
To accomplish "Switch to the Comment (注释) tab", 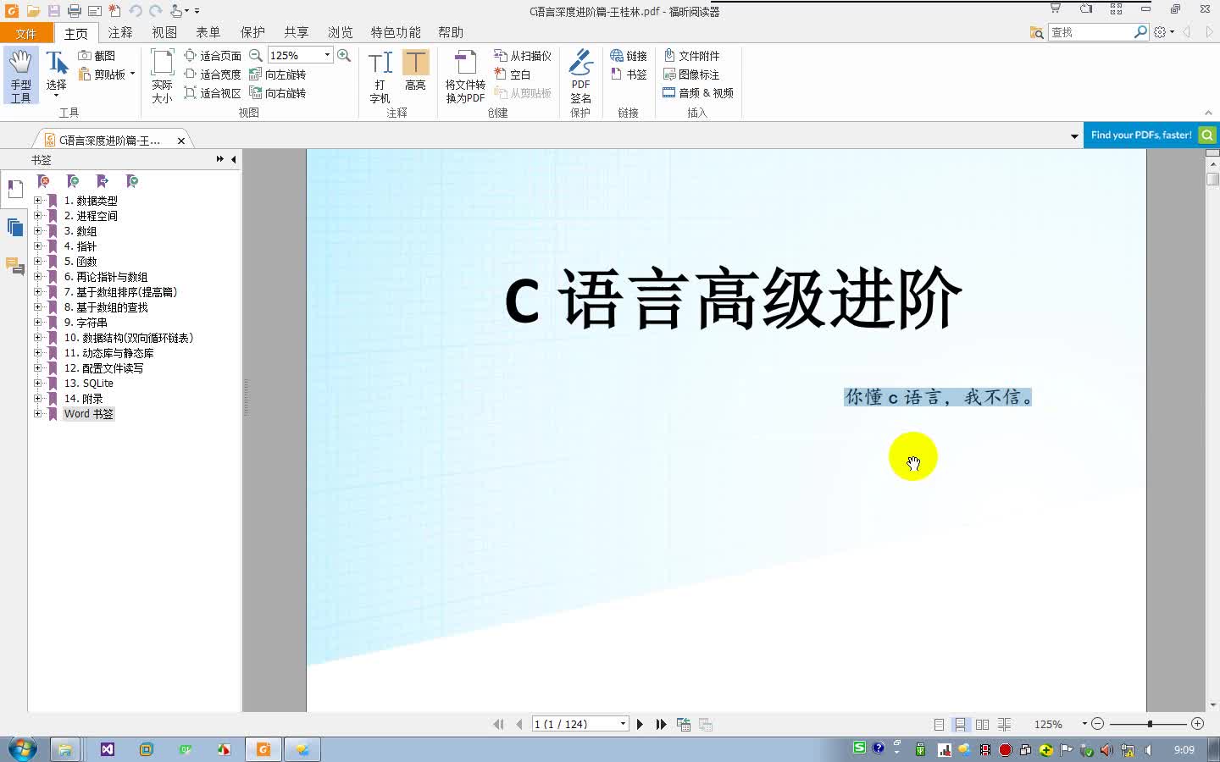I will click(120, 32).
